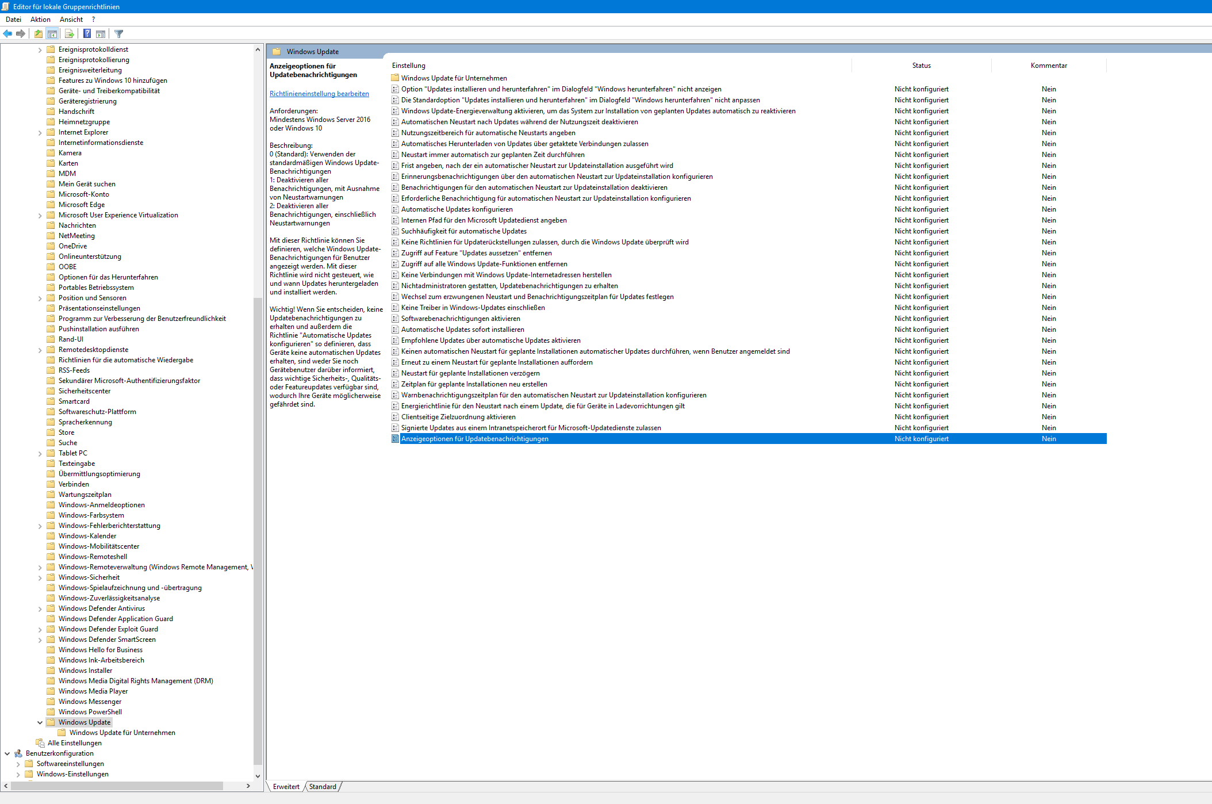Sort by the Status column header

(921, 66)
